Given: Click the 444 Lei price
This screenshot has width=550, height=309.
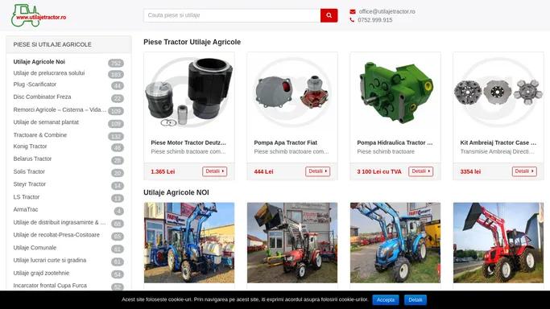Looking at the screenshot, I should [264, 171].
